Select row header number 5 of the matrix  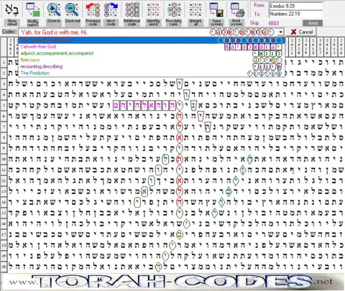[x=4, y=105]
